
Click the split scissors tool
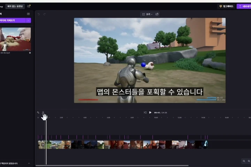[x=43, y=112]
